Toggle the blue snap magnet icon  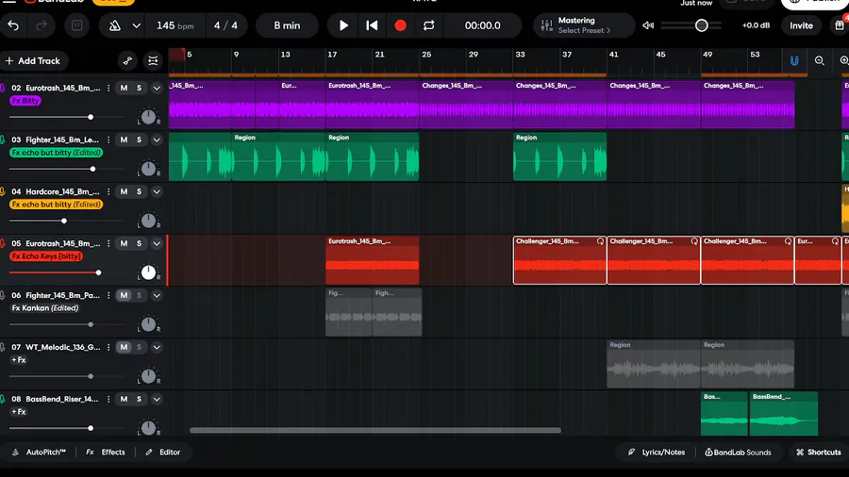[794, 60]
